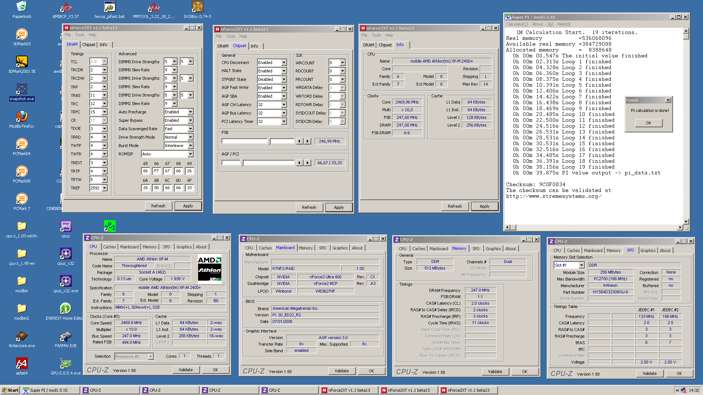Launch cpuz_x32 desktop icon
Screen dimensions: 703x395
tap(66, 257)
